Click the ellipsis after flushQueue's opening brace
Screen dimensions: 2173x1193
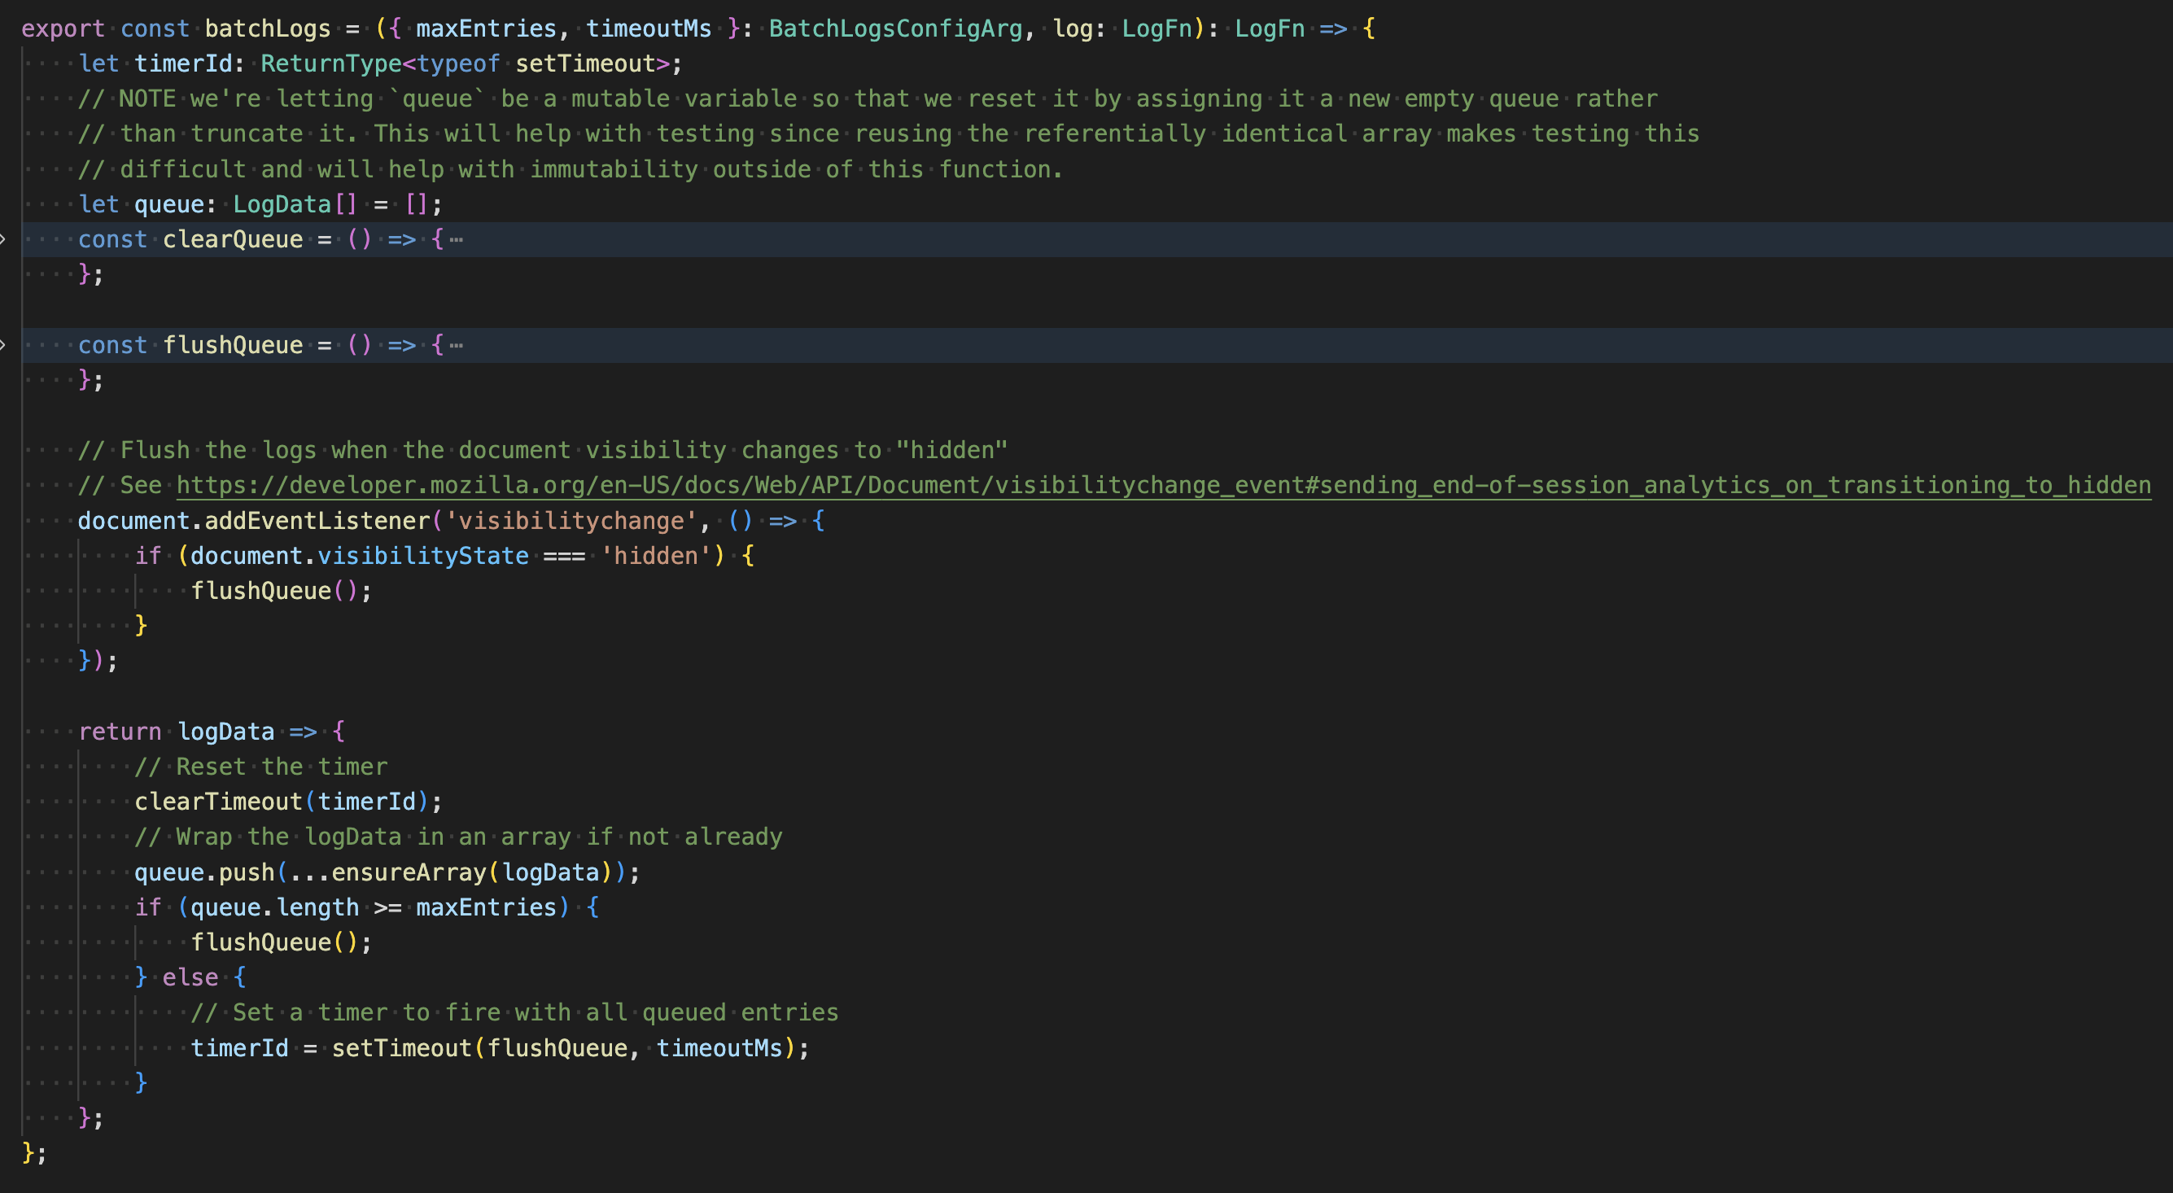click(x=457, y=345)
